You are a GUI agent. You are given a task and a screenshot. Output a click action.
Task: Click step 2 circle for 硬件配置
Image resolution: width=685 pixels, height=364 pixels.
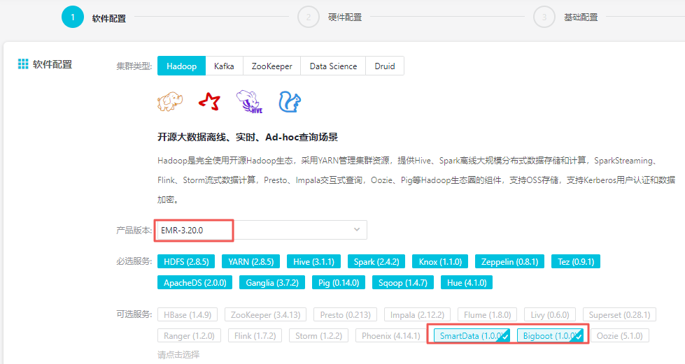tap(309, 17)
